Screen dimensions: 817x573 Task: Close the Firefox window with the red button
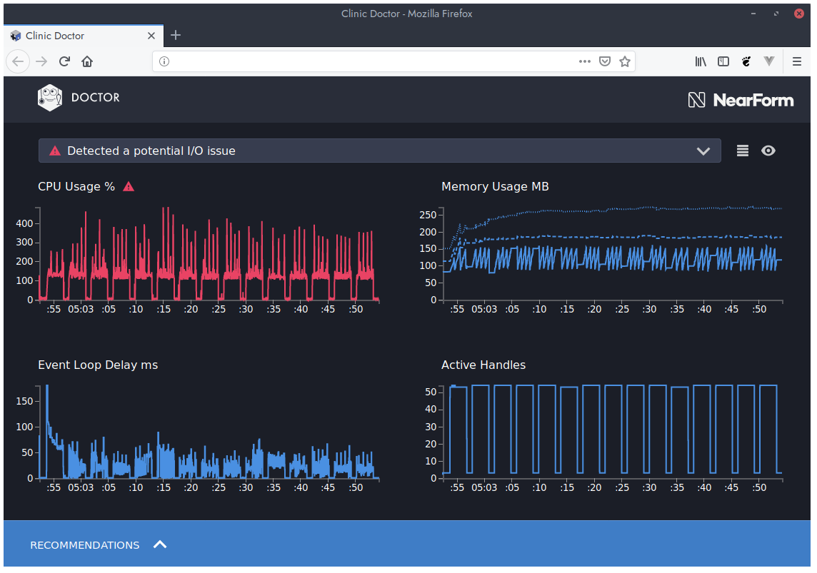tap(798, 14)
